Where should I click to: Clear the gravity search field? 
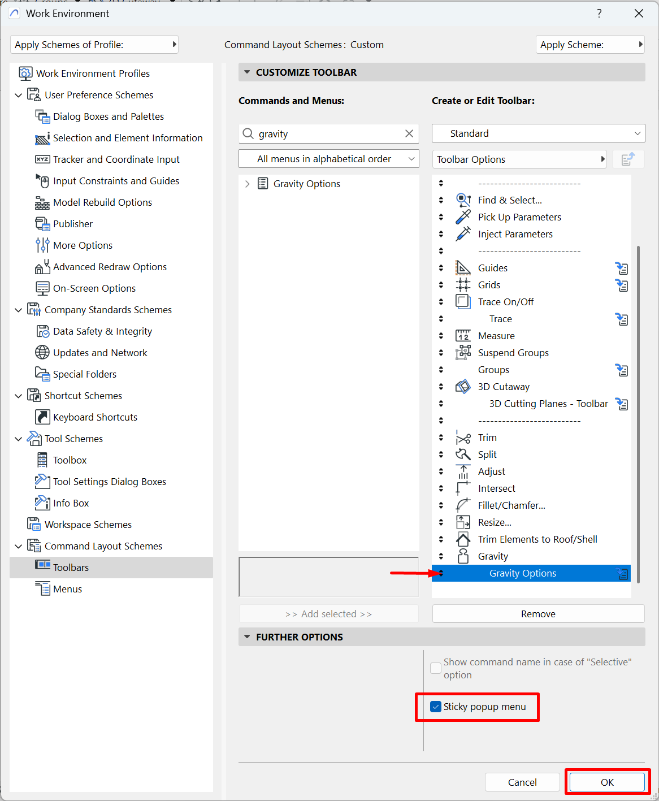[409, 133]
